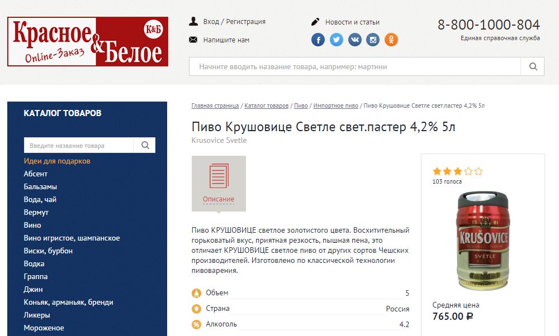559x336 pixels.
Task: Click the header search magnifier button
Action: pos(533,66)
